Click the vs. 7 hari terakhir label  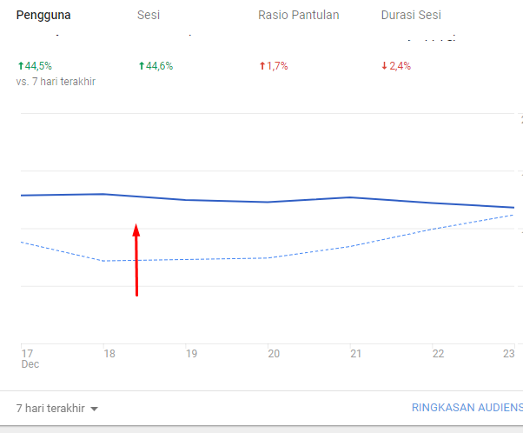56,81
